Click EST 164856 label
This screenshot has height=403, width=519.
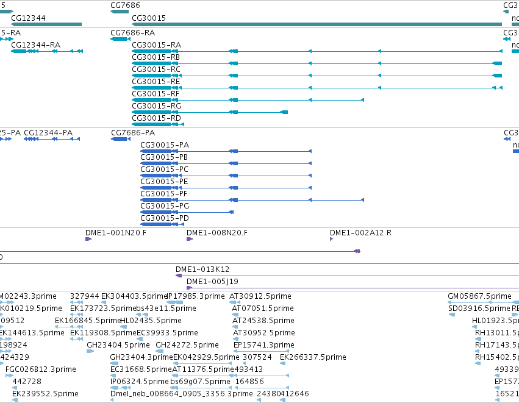pyautogui.click(x=249, y=382)
